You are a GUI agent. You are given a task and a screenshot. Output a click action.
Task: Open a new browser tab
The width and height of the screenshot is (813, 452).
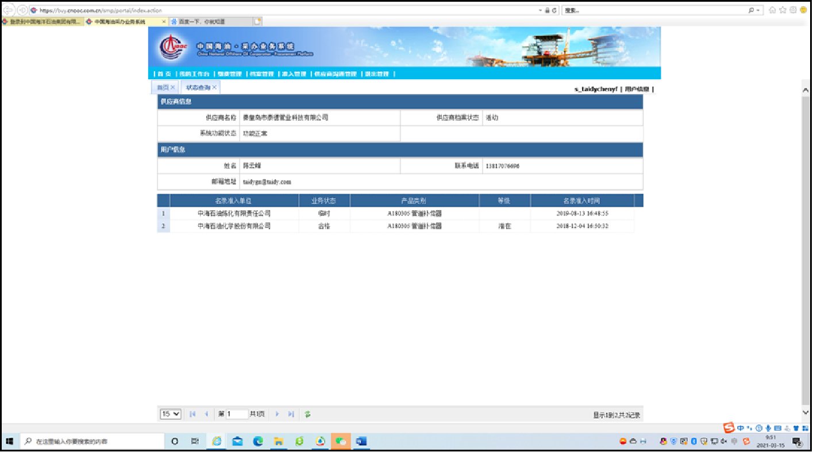coord(257,21)
